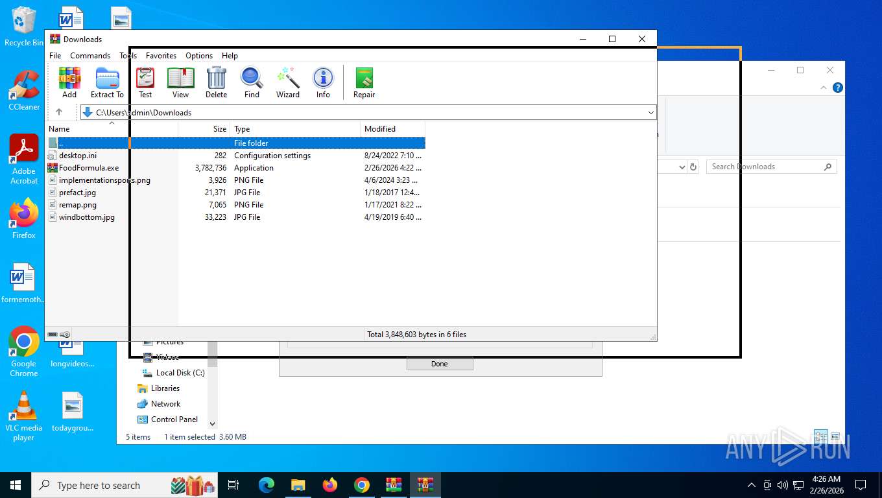Click the Done button in background dialog
Image resolution: width=882 pixels, height=498 pixels.
440,364
